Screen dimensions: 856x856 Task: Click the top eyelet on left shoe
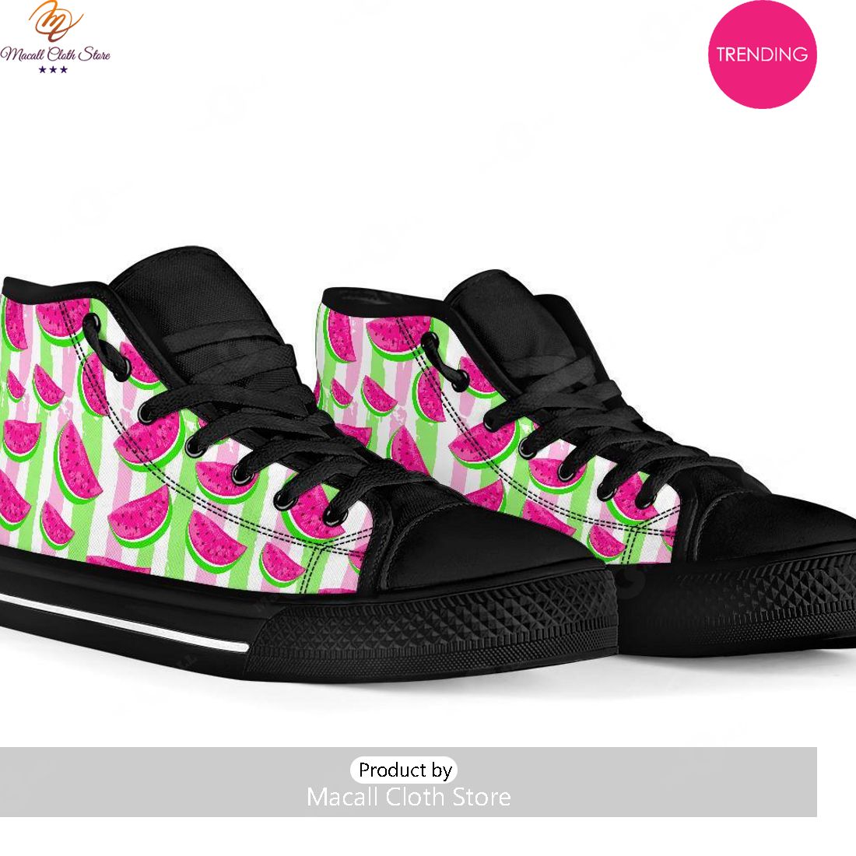click(91, 321)
